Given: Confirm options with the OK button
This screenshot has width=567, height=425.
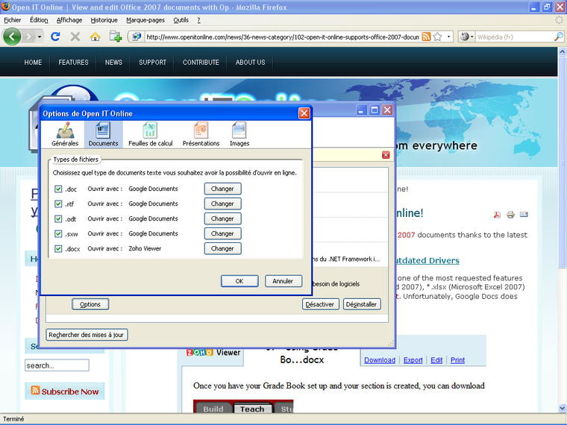Looking at the screenshot, I should [239, 281].
